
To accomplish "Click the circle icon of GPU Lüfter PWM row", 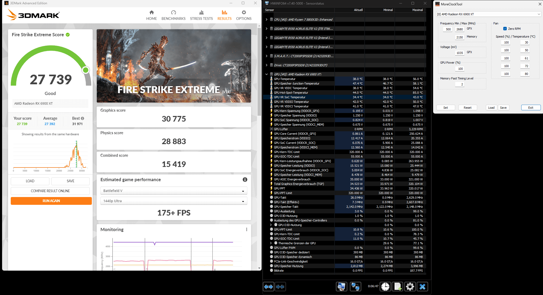I will [271, 248].
